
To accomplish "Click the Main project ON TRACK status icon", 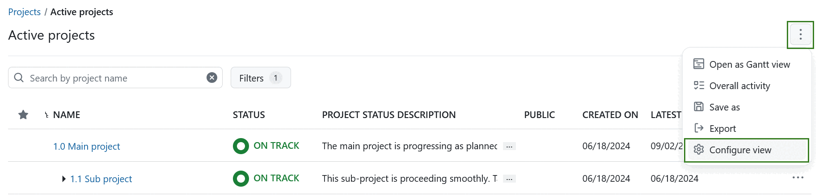I will (241, 146).
